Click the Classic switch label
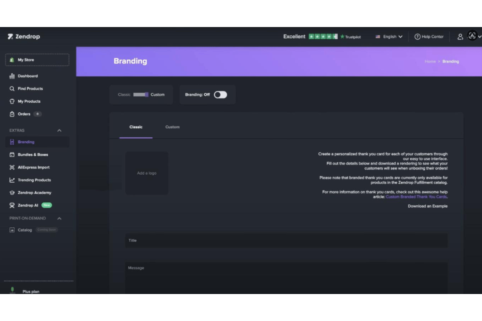The width and height of the screenshot is (482, 321). [124, 95]
